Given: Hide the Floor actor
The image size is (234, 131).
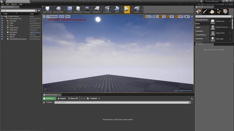Looking at the screenshot, I should [x=2, y=25].
